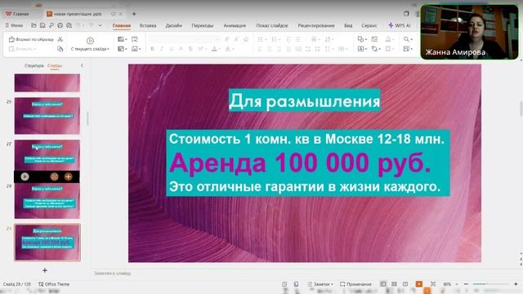Open the Дизайн ribbon tab
Image resolution: width=523 pixels, height=294 pixels.
tap(174, 25)
